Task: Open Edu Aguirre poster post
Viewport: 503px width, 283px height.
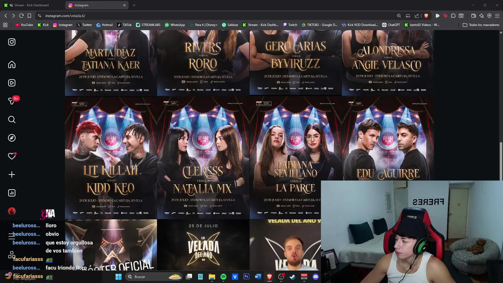Action: [x=388, y=138]
